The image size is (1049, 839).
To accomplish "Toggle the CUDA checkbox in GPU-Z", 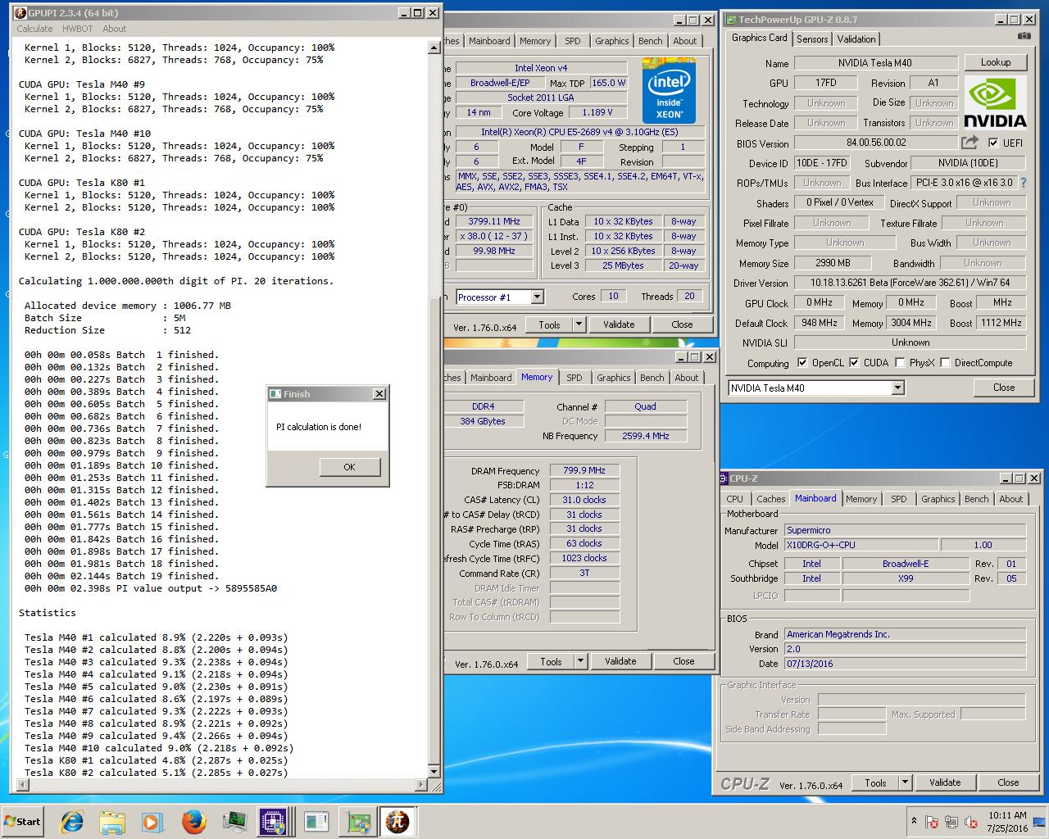I will (x=855, y=362).
